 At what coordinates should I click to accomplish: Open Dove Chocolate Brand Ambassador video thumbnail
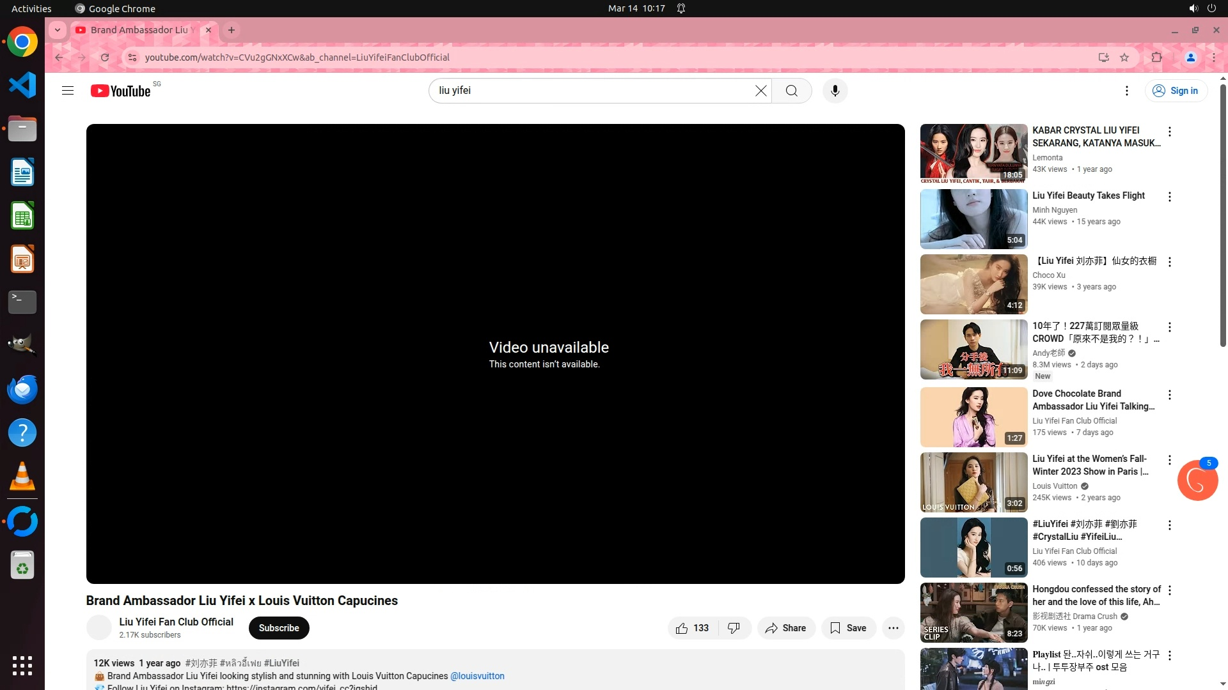[x=973, y=417]
